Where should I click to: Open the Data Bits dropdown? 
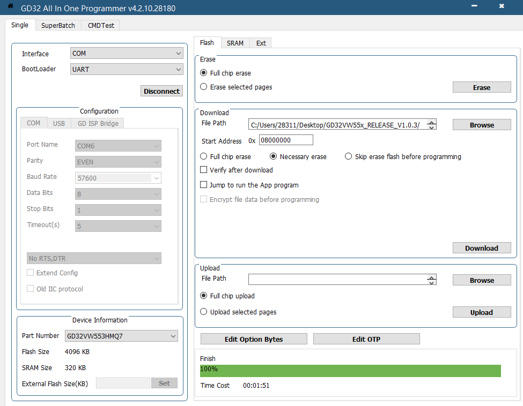118,194
